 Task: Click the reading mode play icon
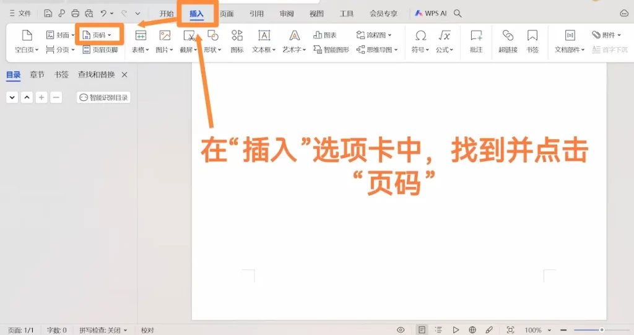[456, 330]
